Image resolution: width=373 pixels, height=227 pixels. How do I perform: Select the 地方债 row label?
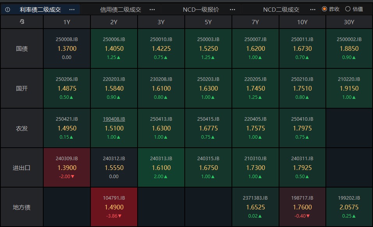(x=22, y=207)
